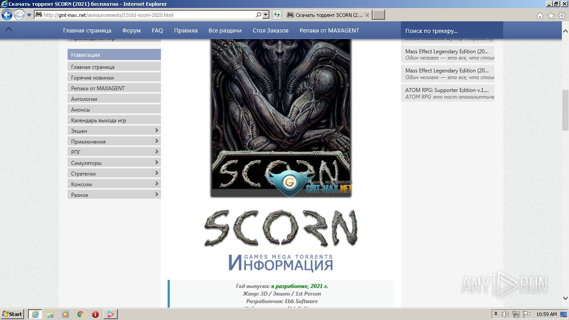Open 'Стол Заказов' in top menu

pyautogui.click(x=271, y=30)
